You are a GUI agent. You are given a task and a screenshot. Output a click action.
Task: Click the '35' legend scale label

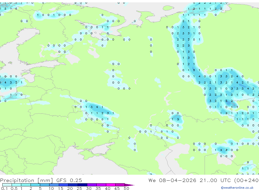point(98,188)
